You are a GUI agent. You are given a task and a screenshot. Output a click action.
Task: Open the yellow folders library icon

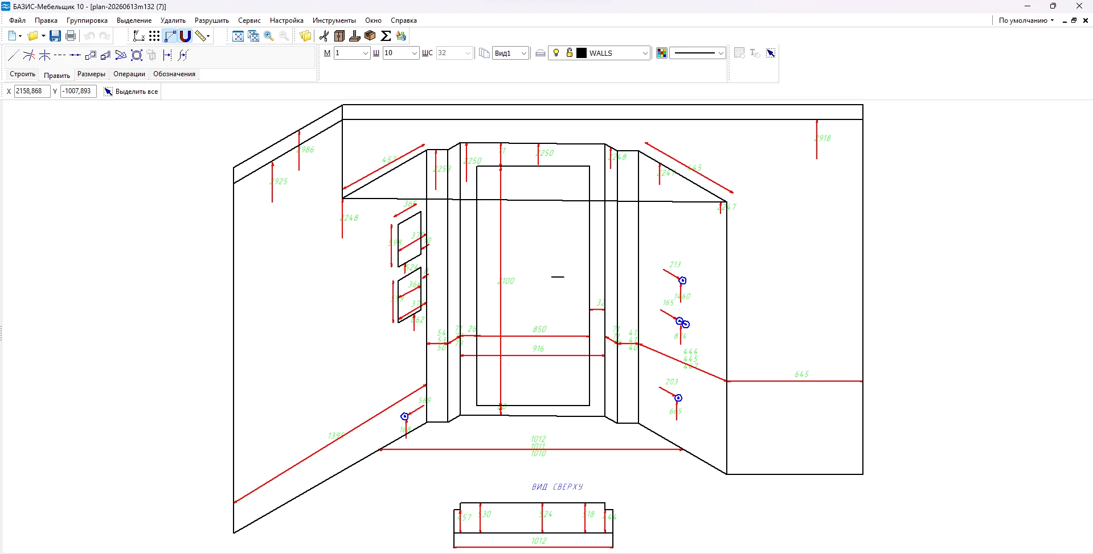tap(305, 36)
